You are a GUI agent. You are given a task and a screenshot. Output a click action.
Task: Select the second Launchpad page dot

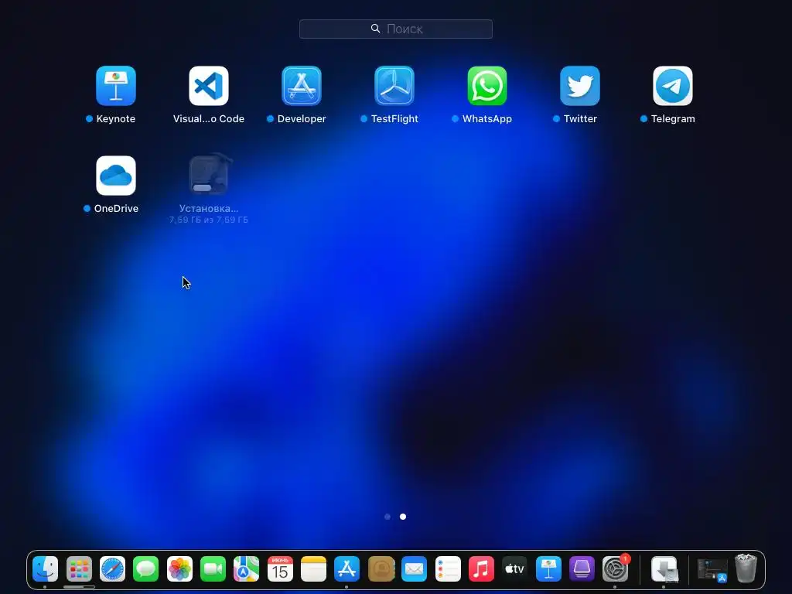[403, 517]
